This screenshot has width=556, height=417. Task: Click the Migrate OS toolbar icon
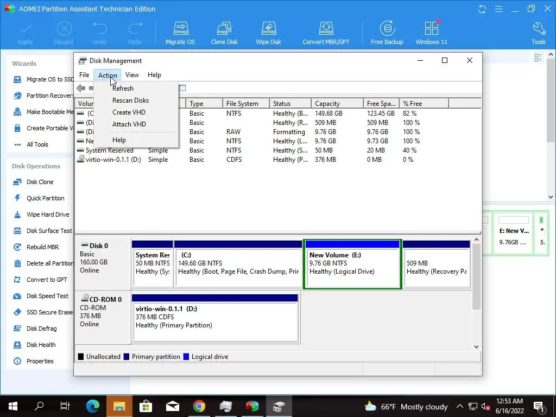(180, 33)
